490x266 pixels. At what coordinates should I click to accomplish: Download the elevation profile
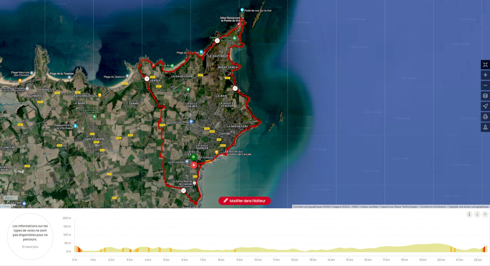477,214
